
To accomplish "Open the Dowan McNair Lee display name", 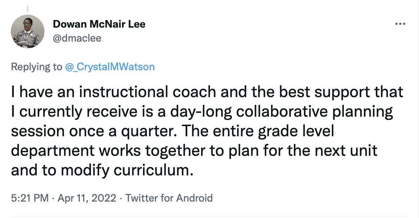I will 99,24.
